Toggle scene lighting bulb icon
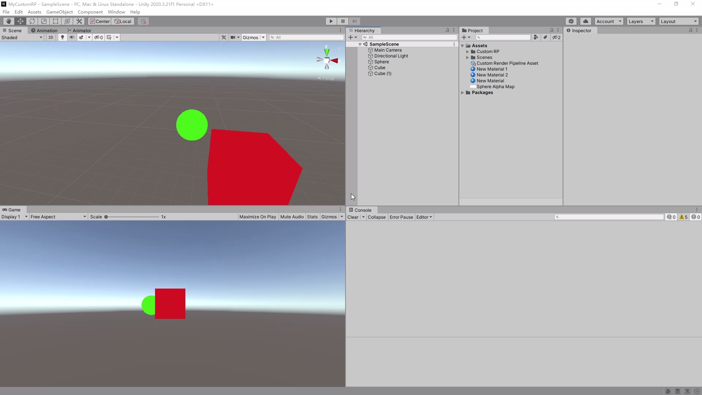Viewport: 702px width, 395px height. (62, 37)
